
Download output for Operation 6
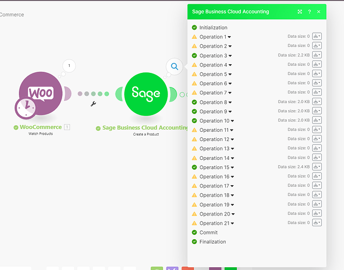point(317,83)
